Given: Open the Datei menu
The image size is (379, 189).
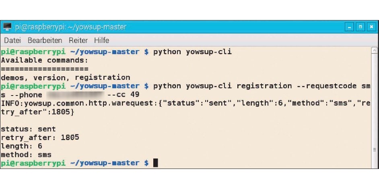Looking at the screenshot, I should point(12,40).
